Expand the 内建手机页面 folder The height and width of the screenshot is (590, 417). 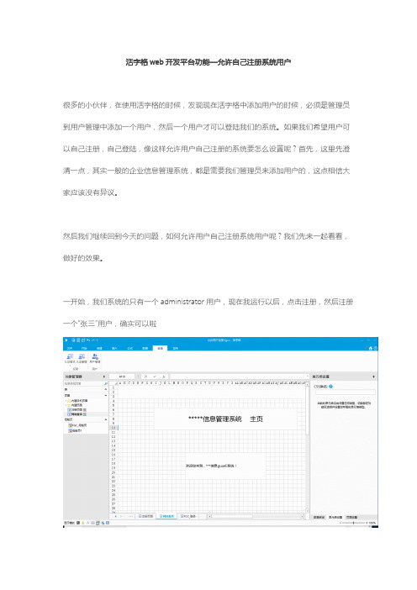pyautogui.click(x=66, y=401)
